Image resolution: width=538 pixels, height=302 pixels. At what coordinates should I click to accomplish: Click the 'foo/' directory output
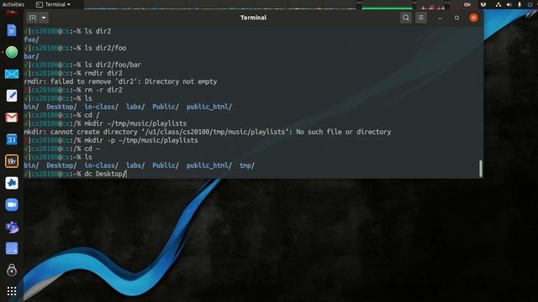click(31, 39)
